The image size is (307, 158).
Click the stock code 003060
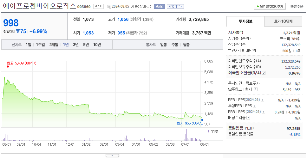pyautogui.click(x=84, y=7)
